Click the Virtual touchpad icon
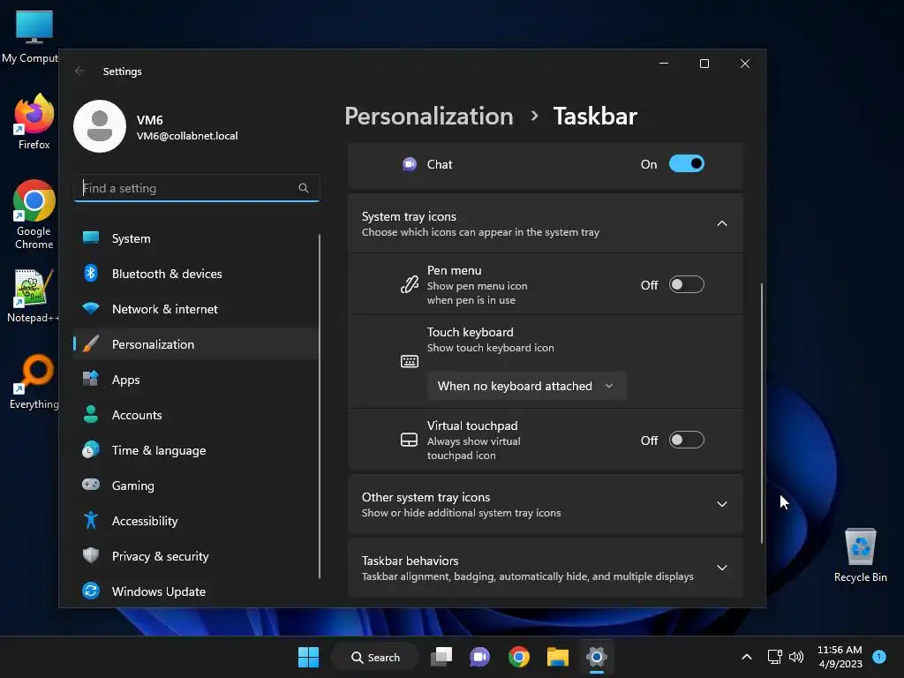Screen dimensions: 904x678 tap(410, 440)
